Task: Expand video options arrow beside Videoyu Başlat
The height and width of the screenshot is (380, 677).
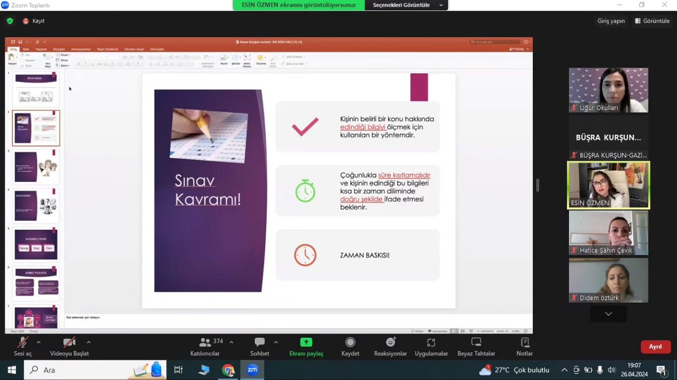Action: (x=89, y=342)
